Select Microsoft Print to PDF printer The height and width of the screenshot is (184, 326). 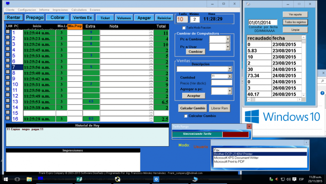pyautogui.click(x=260, y=162)
